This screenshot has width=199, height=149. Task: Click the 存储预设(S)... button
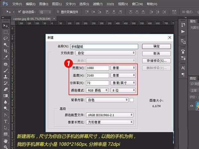click(156, 61)
